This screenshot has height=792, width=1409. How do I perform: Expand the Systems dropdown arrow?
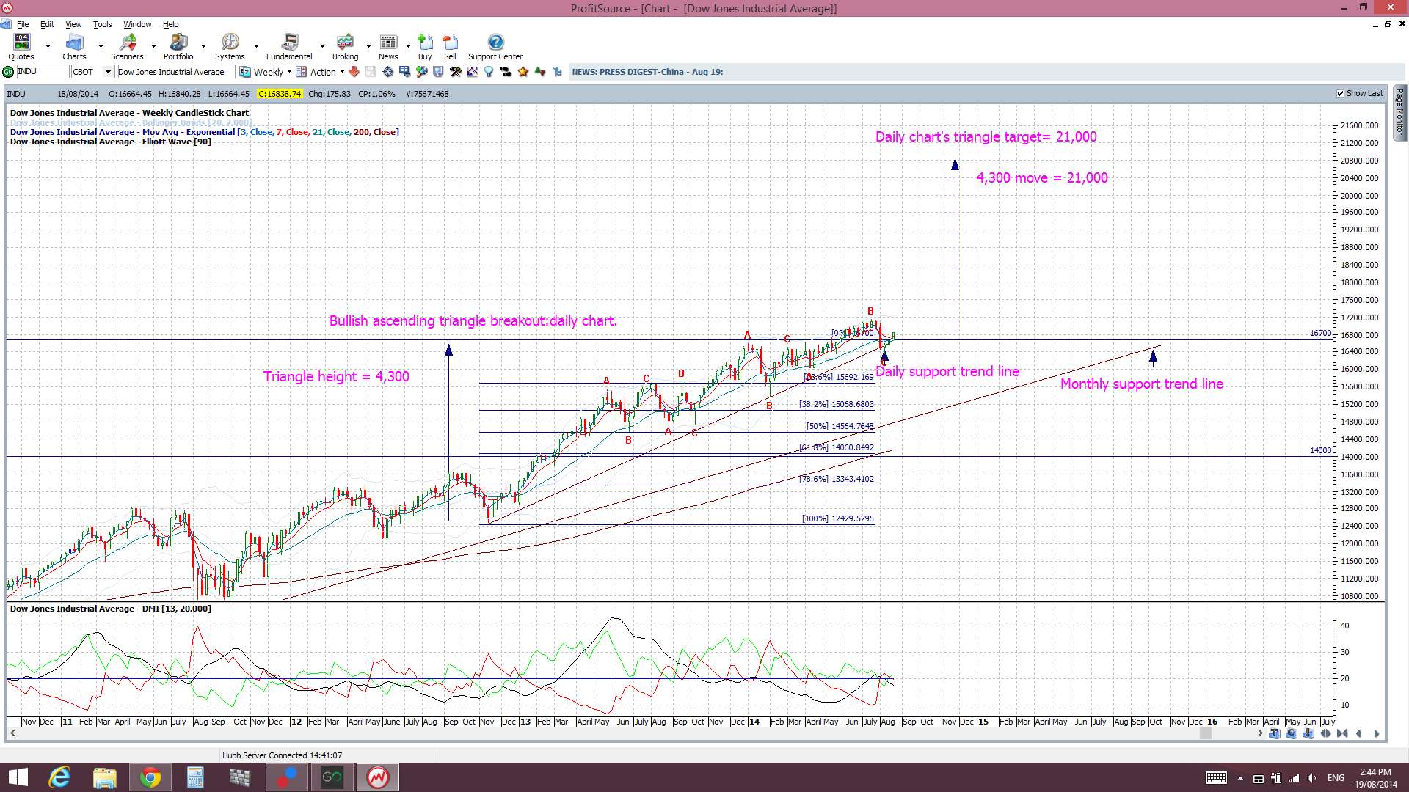click(x=256, y=47)
